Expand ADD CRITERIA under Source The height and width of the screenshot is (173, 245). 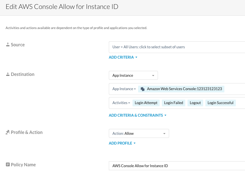tap(123, 57)
